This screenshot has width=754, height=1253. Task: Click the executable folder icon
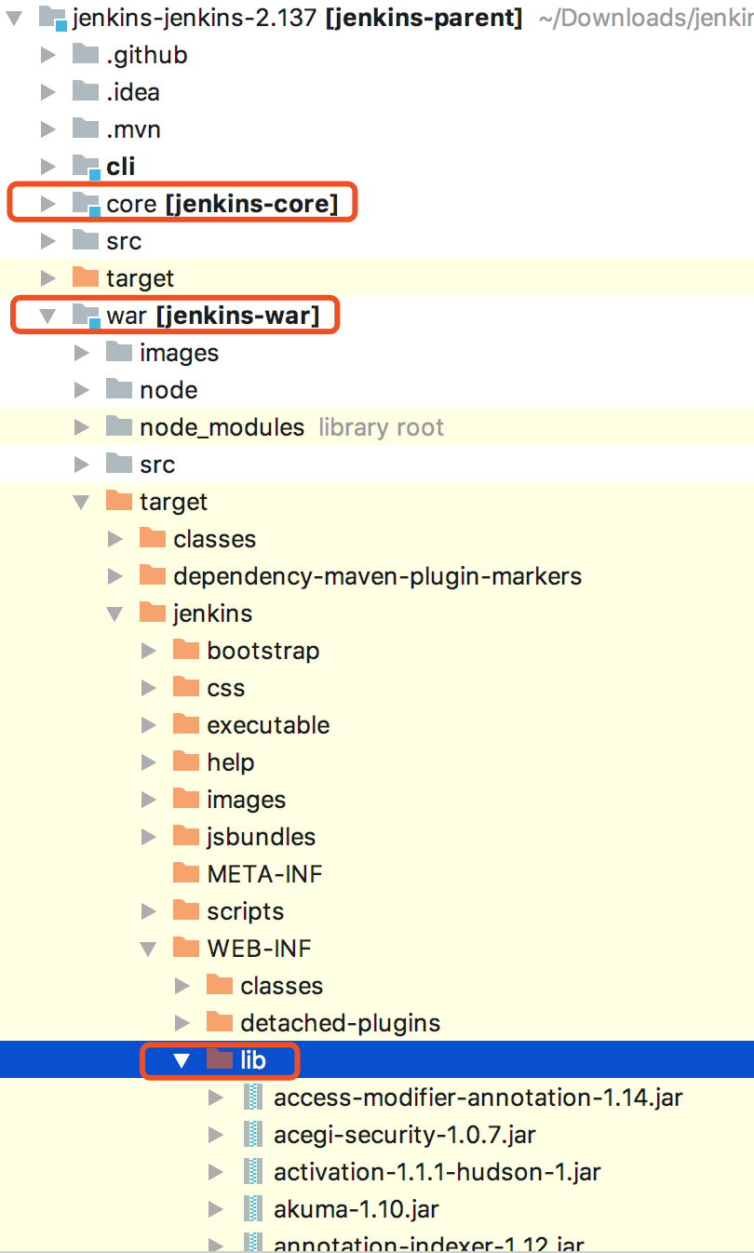click(186, 724)
